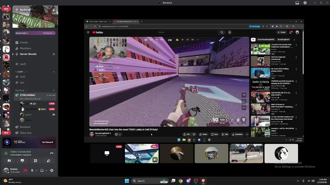Click the Save button under the video
330x185 pixels.
pos(214,134)
